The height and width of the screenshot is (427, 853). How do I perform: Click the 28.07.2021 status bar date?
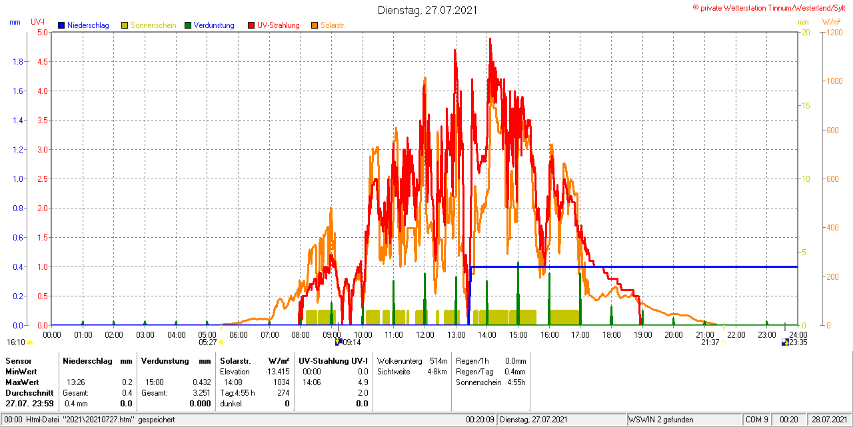tap(829, 420)
